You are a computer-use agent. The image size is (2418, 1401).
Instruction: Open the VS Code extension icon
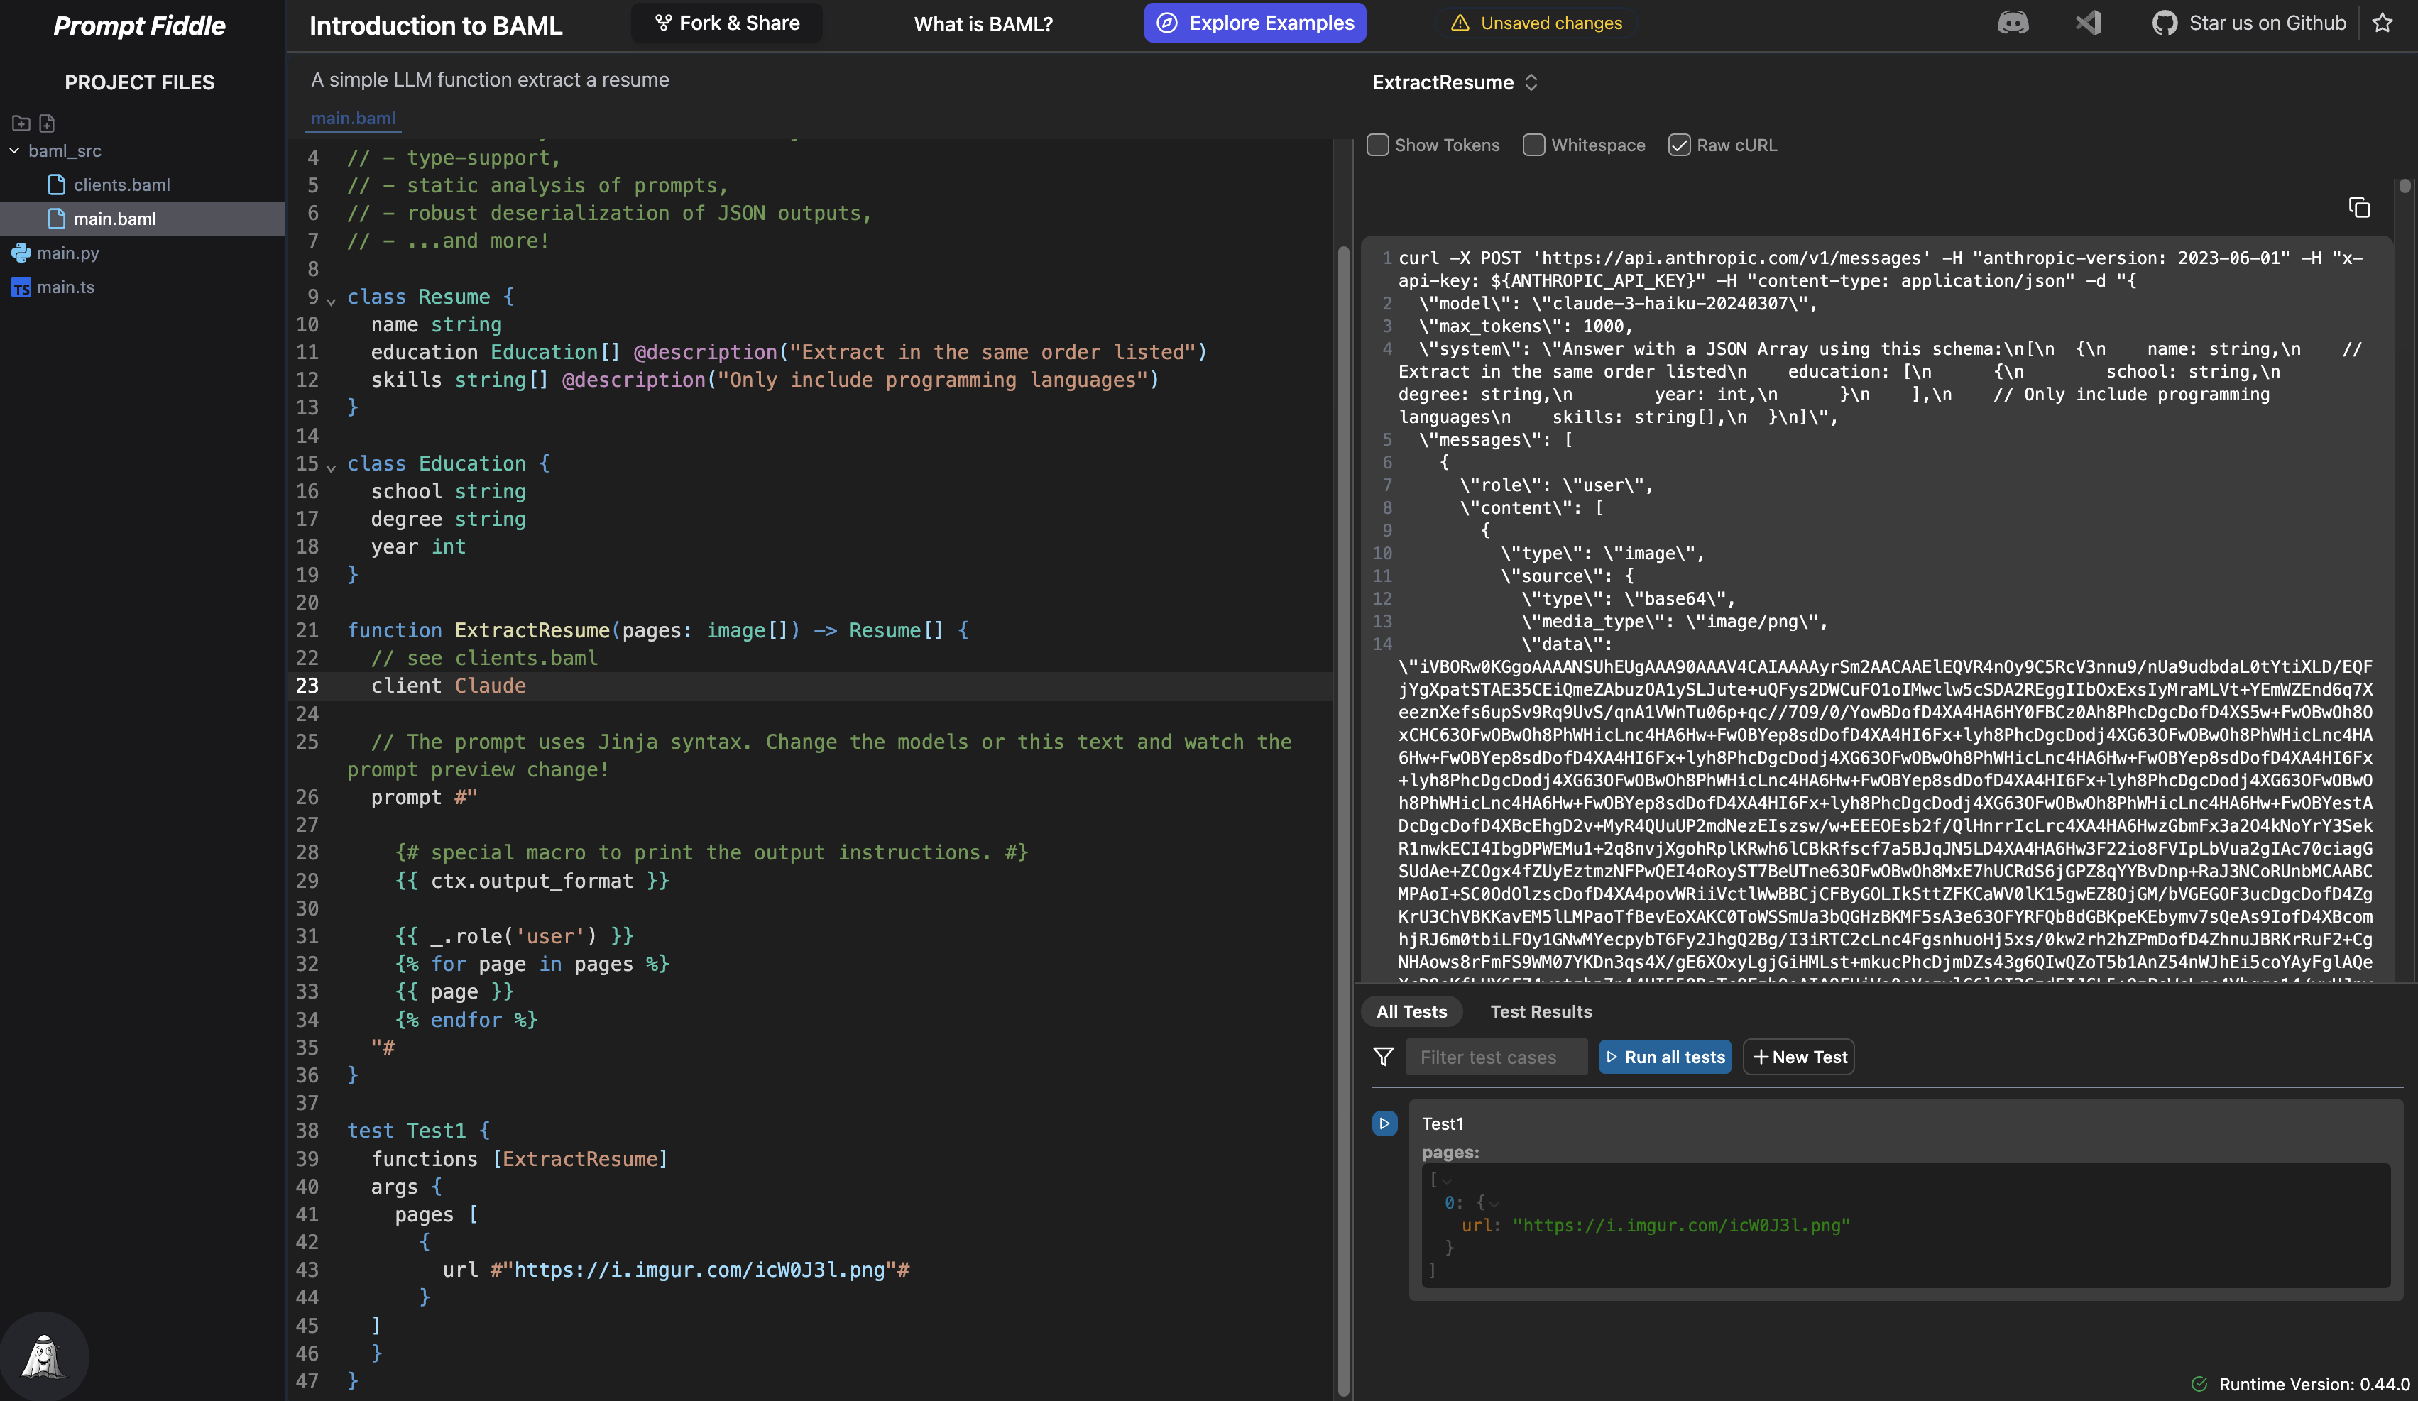click(2089, 23)
